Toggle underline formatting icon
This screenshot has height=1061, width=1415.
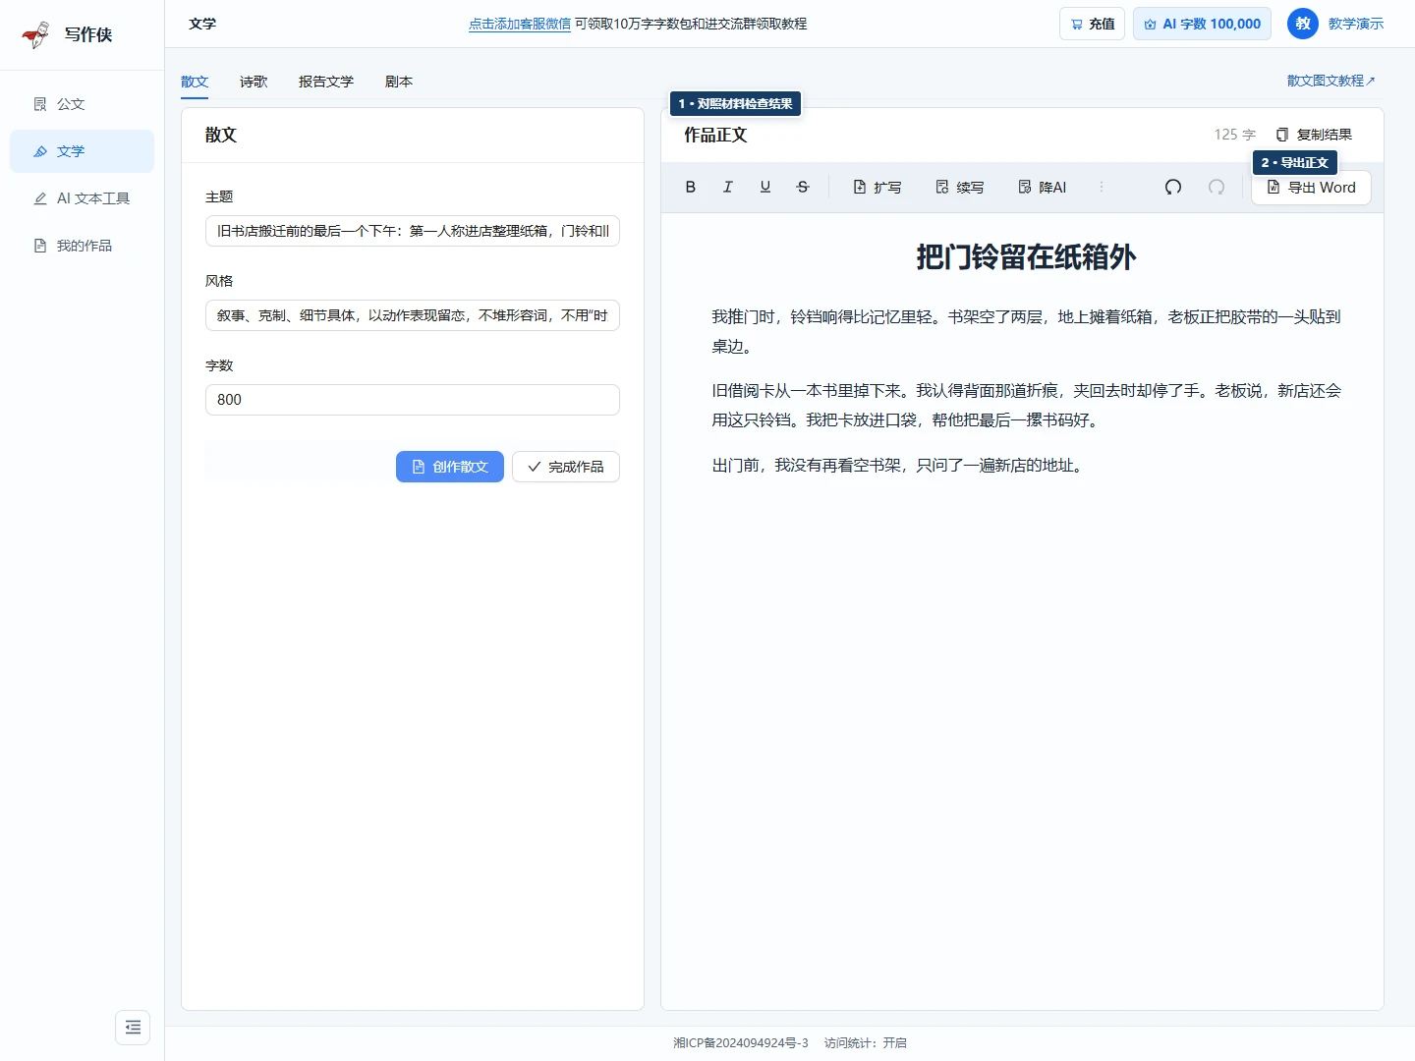pos(765,187)
